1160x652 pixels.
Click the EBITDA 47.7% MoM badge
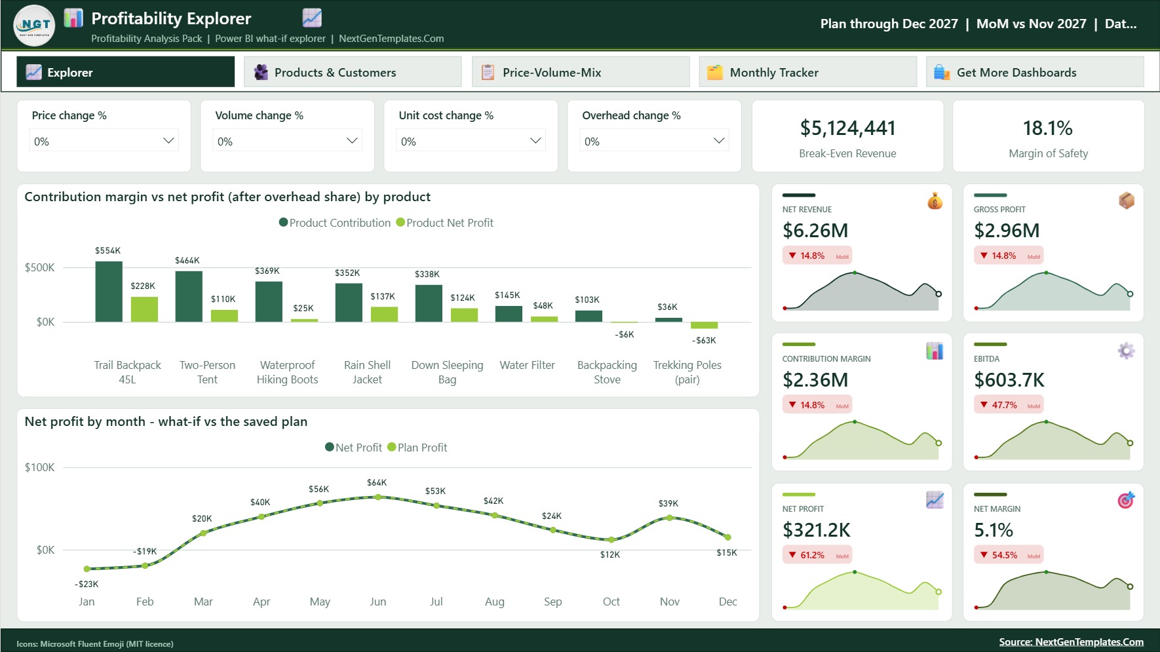click(1008, 405)
